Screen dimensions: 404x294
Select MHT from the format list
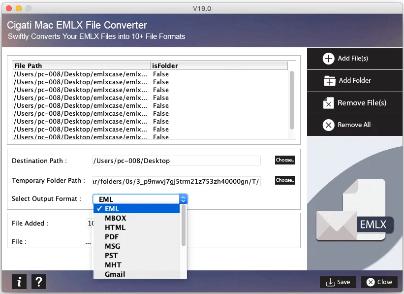click(x=137, y=265)
